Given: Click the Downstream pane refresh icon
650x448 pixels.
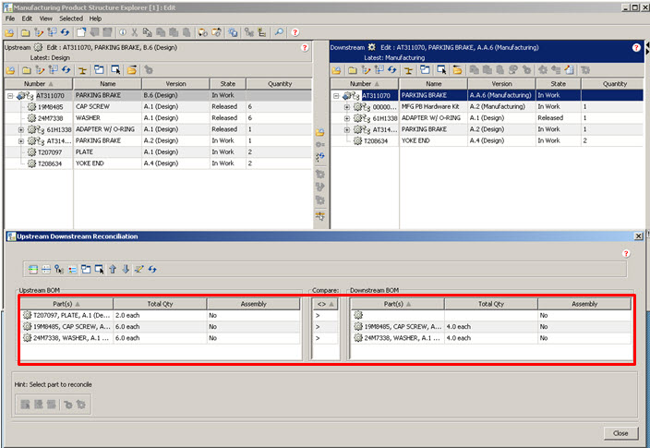Looking at the screenshot, I should 392,70.
